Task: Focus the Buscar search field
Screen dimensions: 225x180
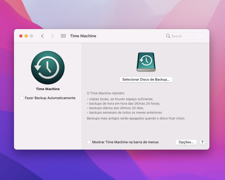Action: [185, 36]
